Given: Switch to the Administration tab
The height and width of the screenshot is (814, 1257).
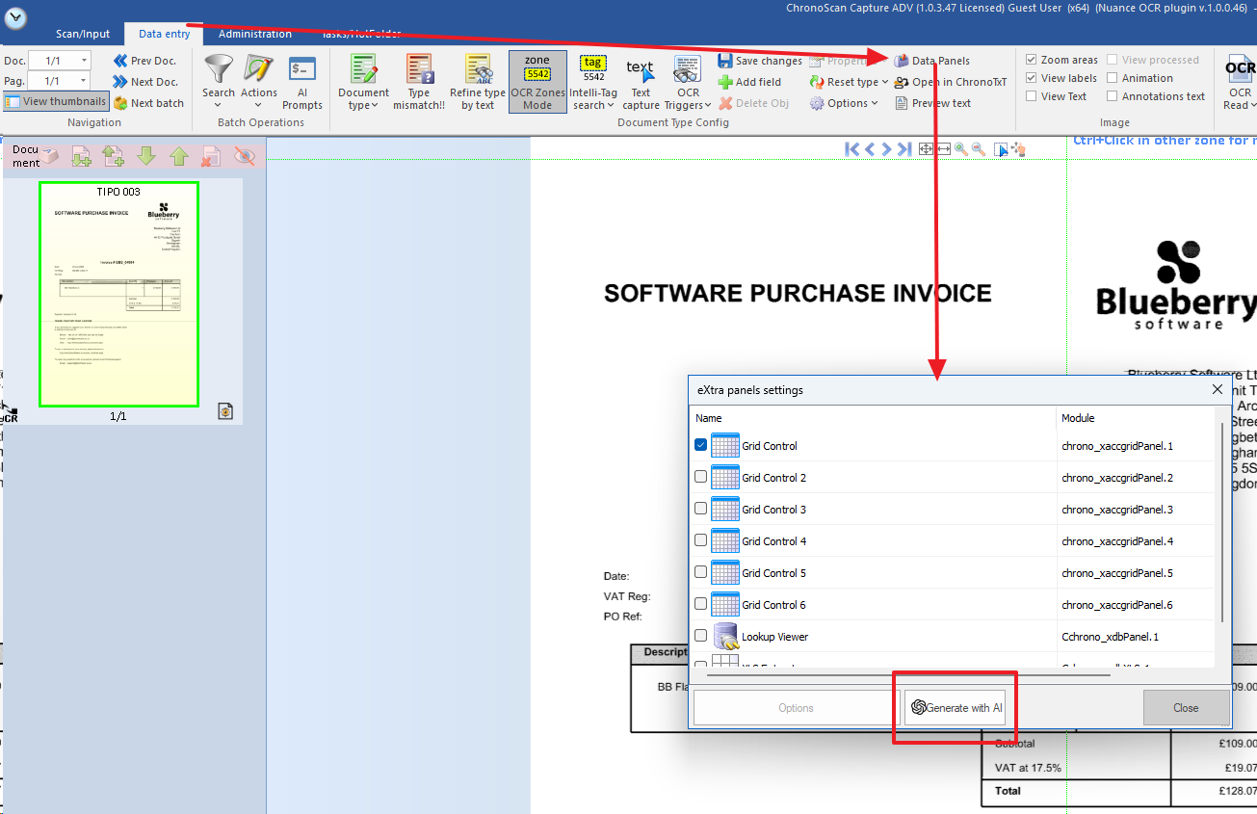Looking at the screenshot, I should tap(254, 34).
